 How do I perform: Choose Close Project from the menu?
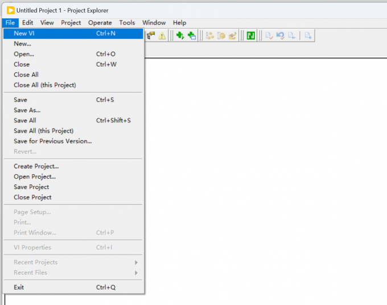(73, 197)
